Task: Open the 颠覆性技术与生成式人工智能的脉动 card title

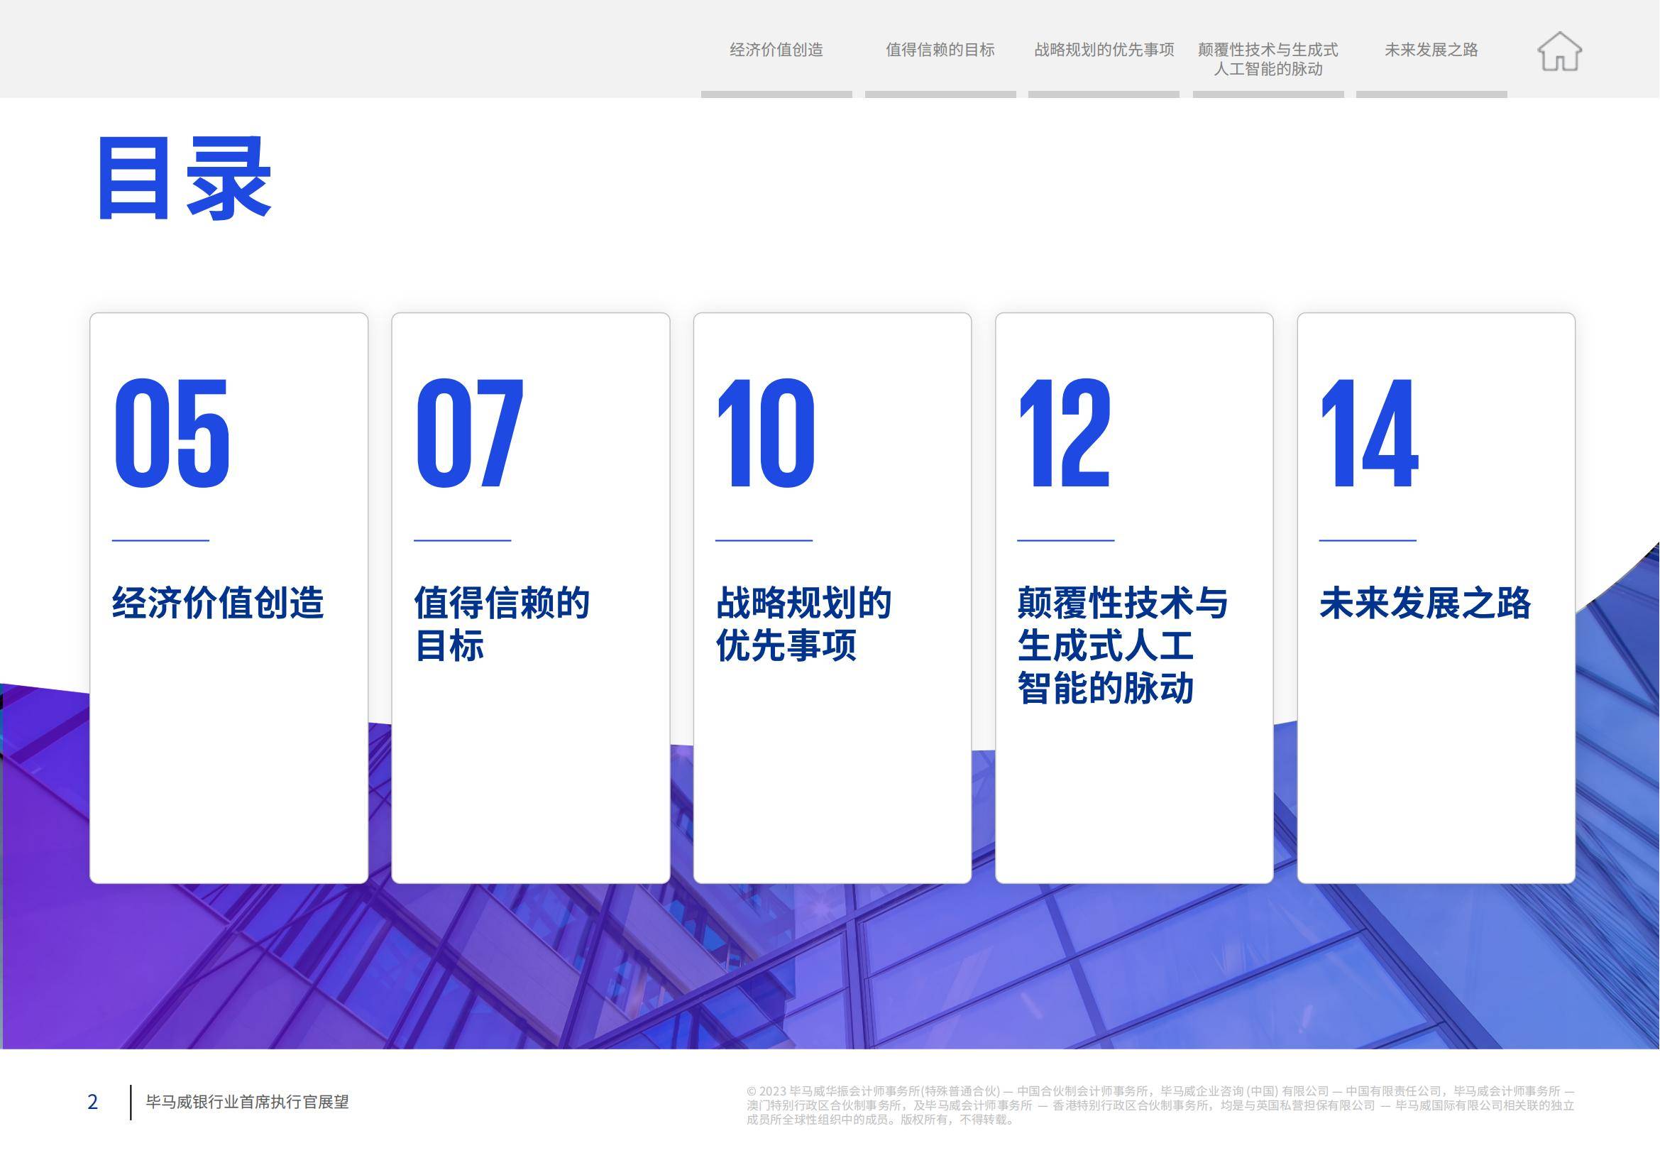Action: [1123, 645]
